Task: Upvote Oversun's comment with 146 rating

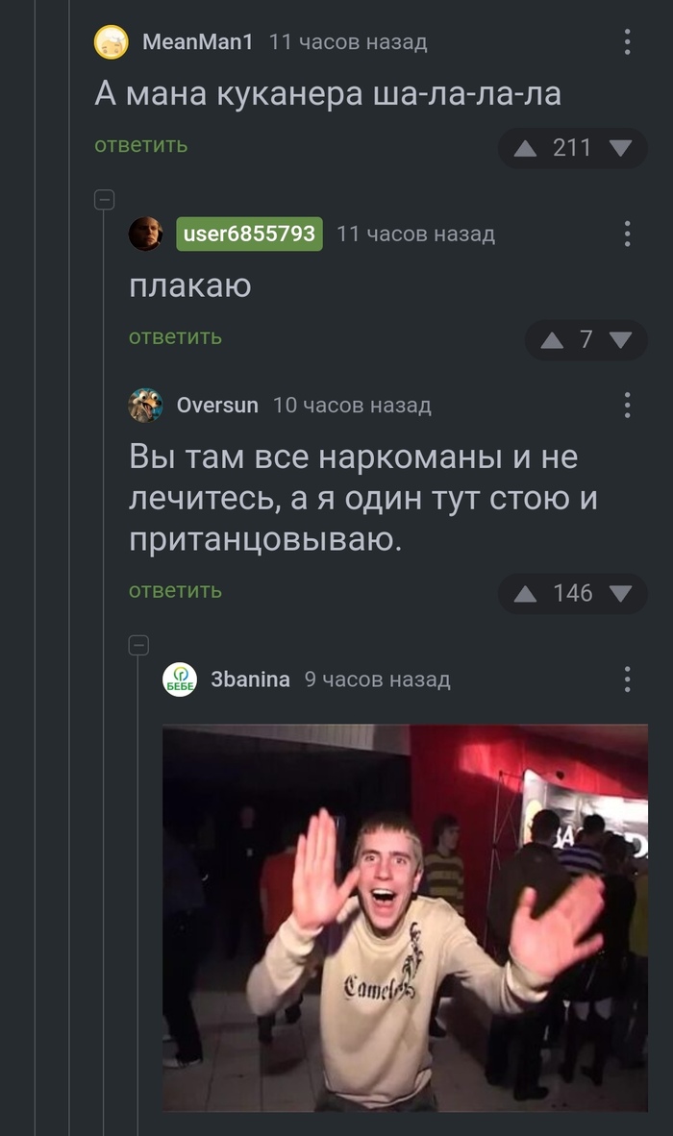Action: coord(525,594)
